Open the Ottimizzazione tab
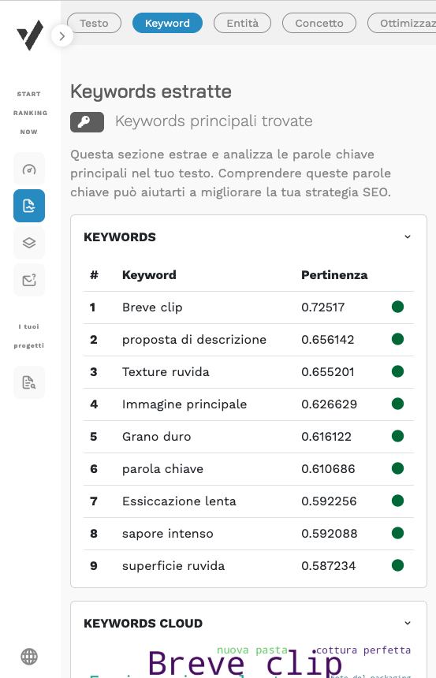The width and height of the screenshot is (436, 678). 402,23
